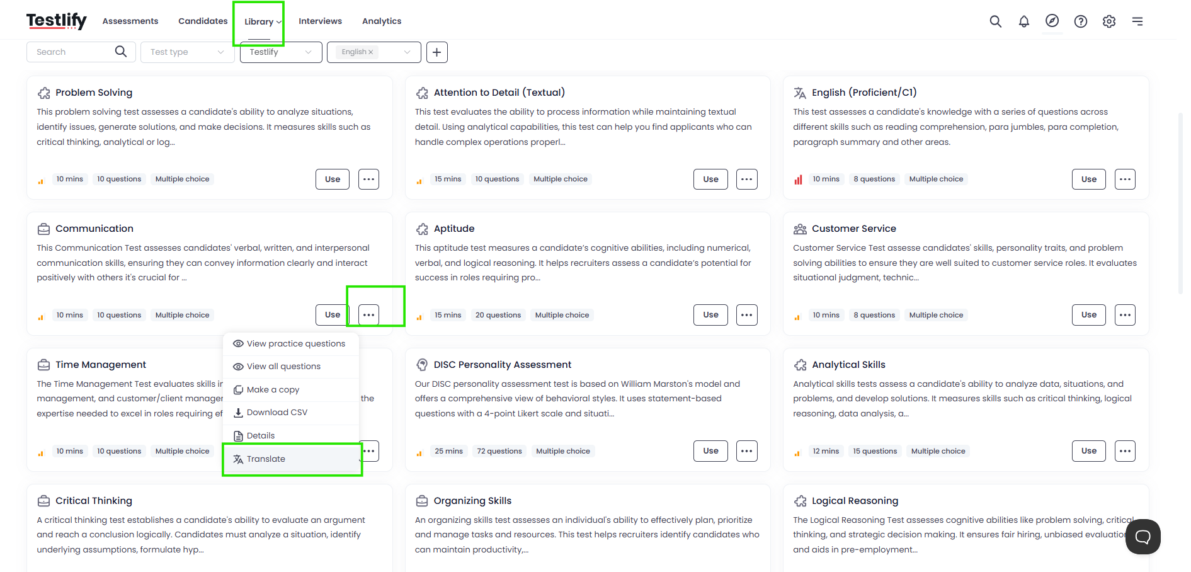Open the settings gear icon
Viewport: 1191px width, 572px height.
(1109, 21)
